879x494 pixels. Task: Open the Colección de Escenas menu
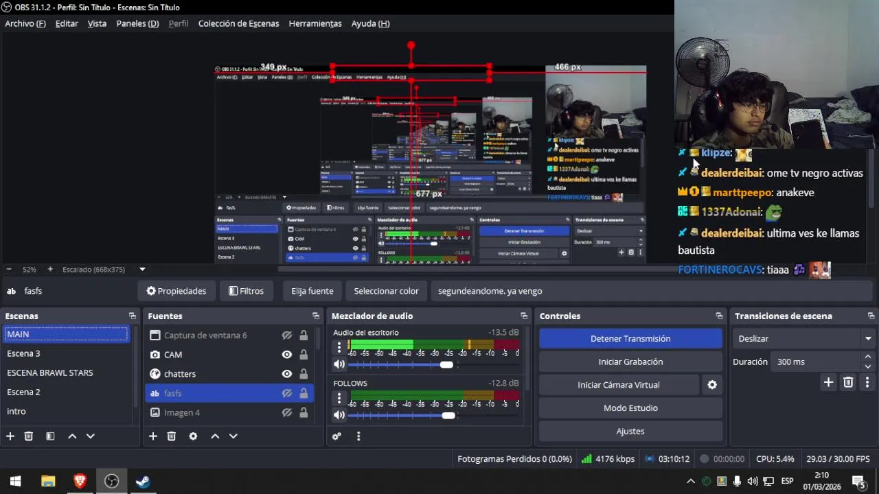[x=238, y=23]
